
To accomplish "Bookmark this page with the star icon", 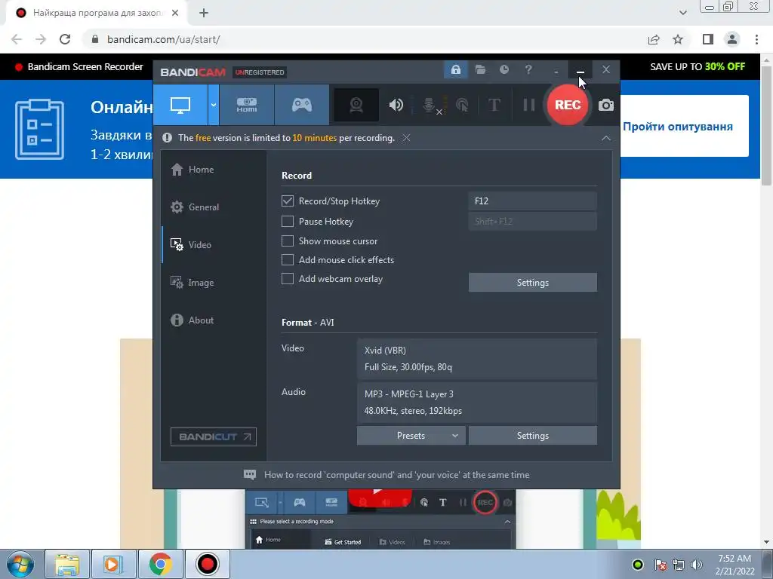I will tap(678, 39).
